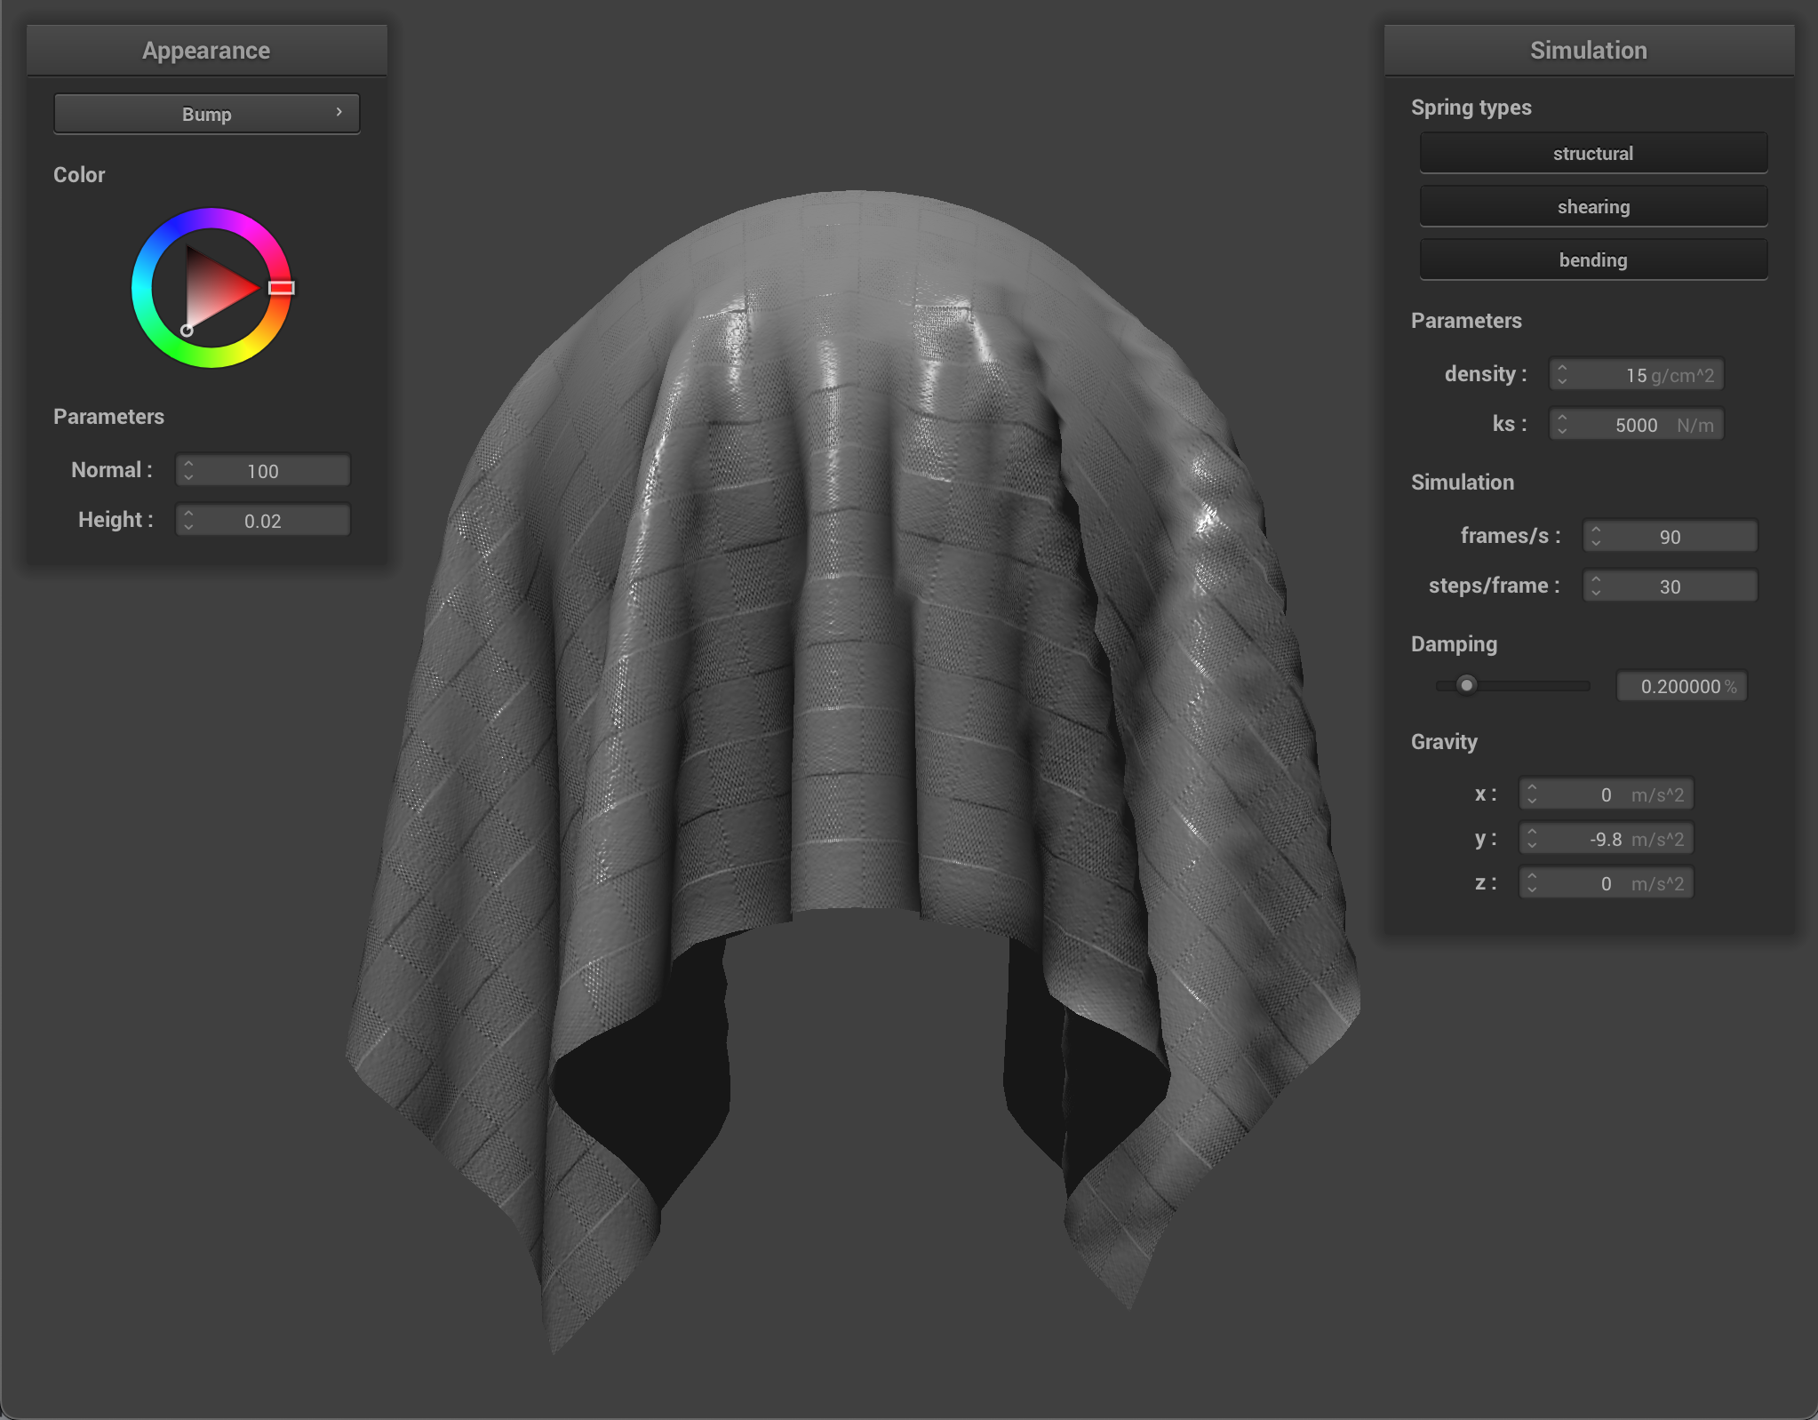Screen dimensions: 1818x1420
Task: Click the Normal field stepper arrows
Action: pos(188,470)
